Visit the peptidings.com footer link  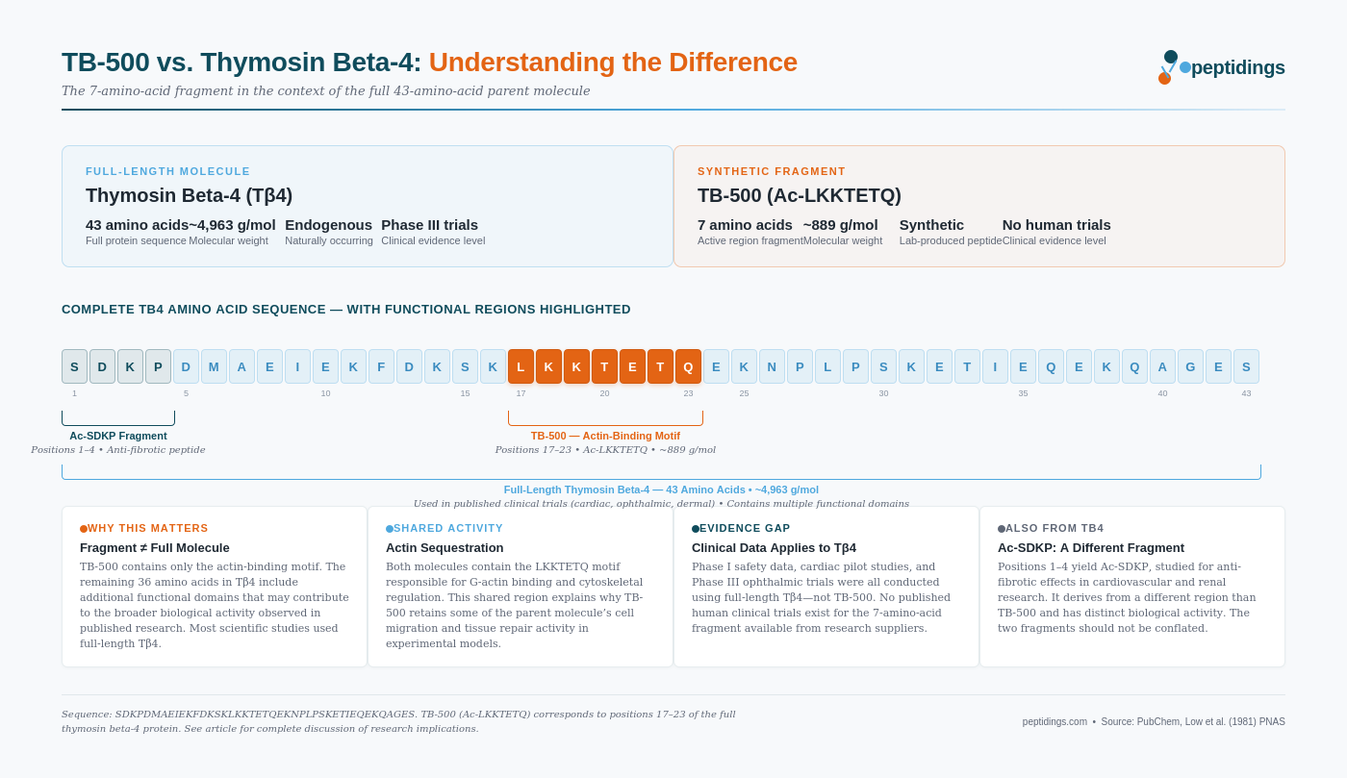[1055, 722]
